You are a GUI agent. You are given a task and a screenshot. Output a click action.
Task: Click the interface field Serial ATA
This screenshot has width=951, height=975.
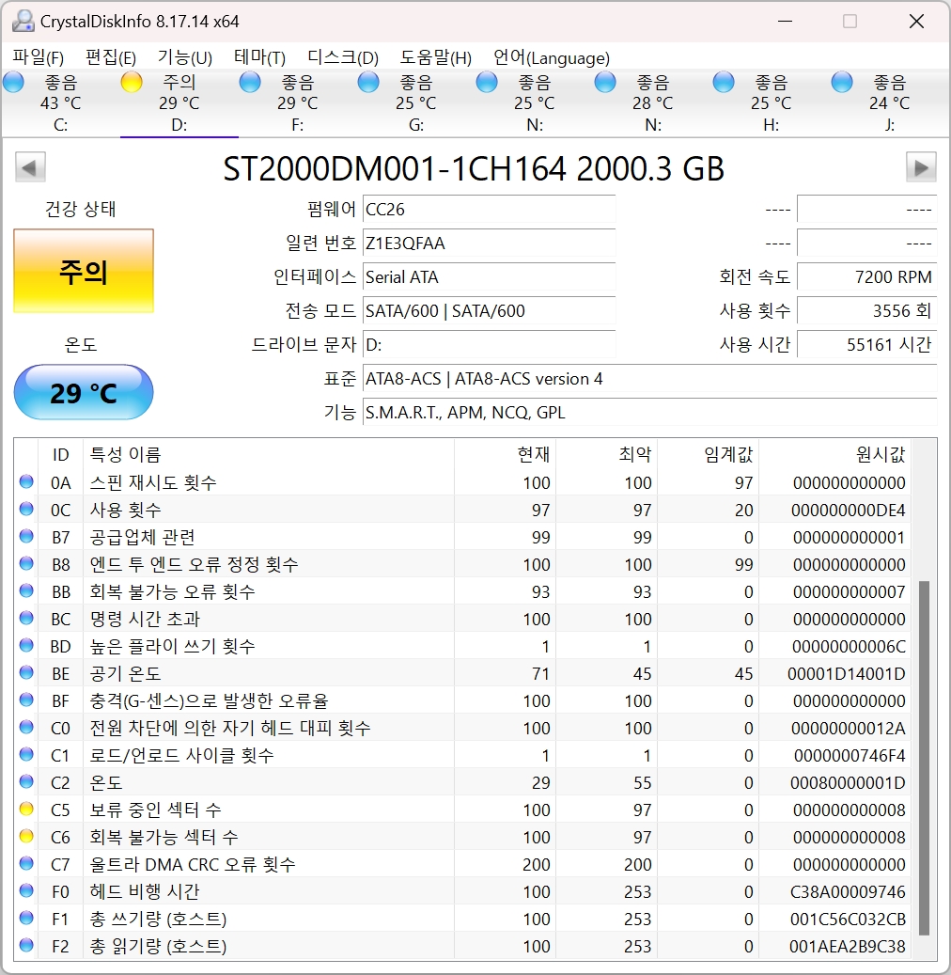pyautogui.click(x=490, y=276)
